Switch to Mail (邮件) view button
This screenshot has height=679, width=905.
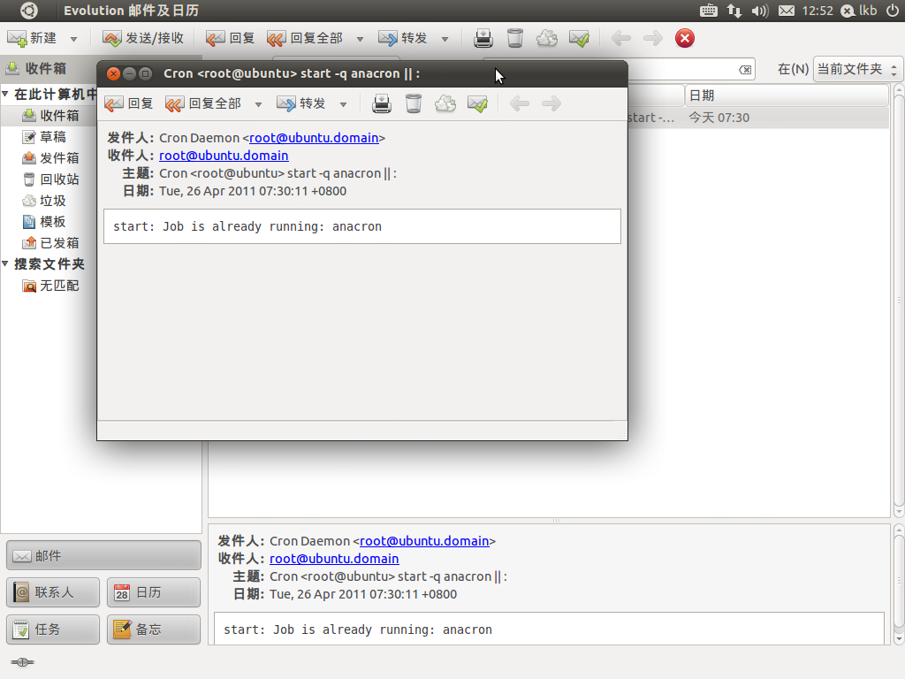point(104,556)
